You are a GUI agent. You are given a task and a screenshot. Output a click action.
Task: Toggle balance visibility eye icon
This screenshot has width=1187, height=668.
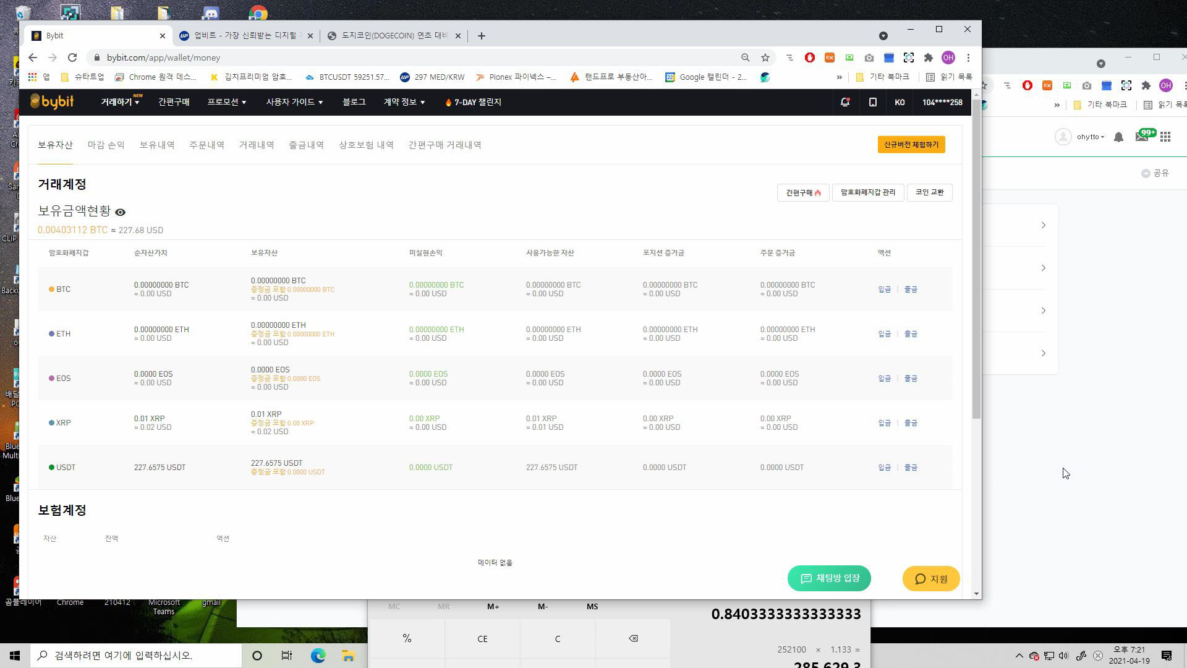point(121,212)
